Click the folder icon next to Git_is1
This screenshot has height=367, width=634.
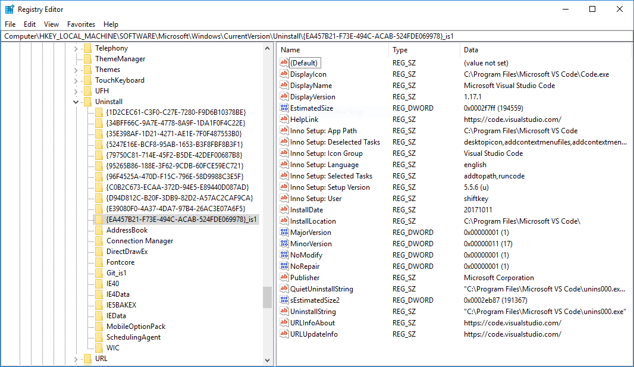click(x=99, y=273)
